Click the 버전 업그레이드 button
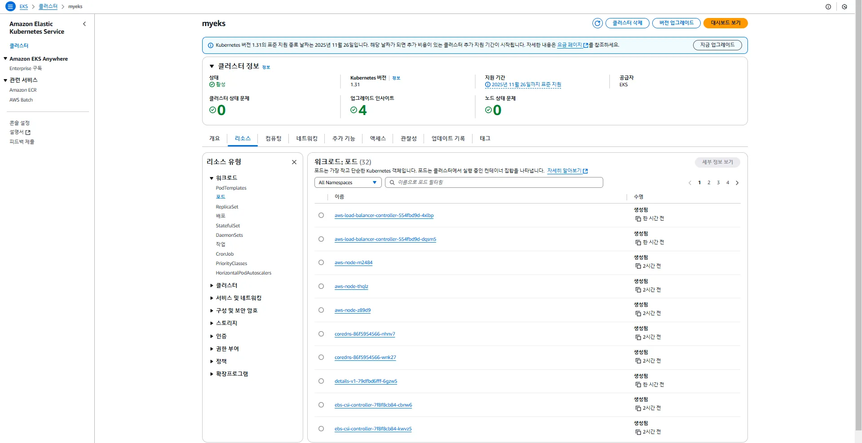Screen dimensions: 862x443 [x=676, y=23]
